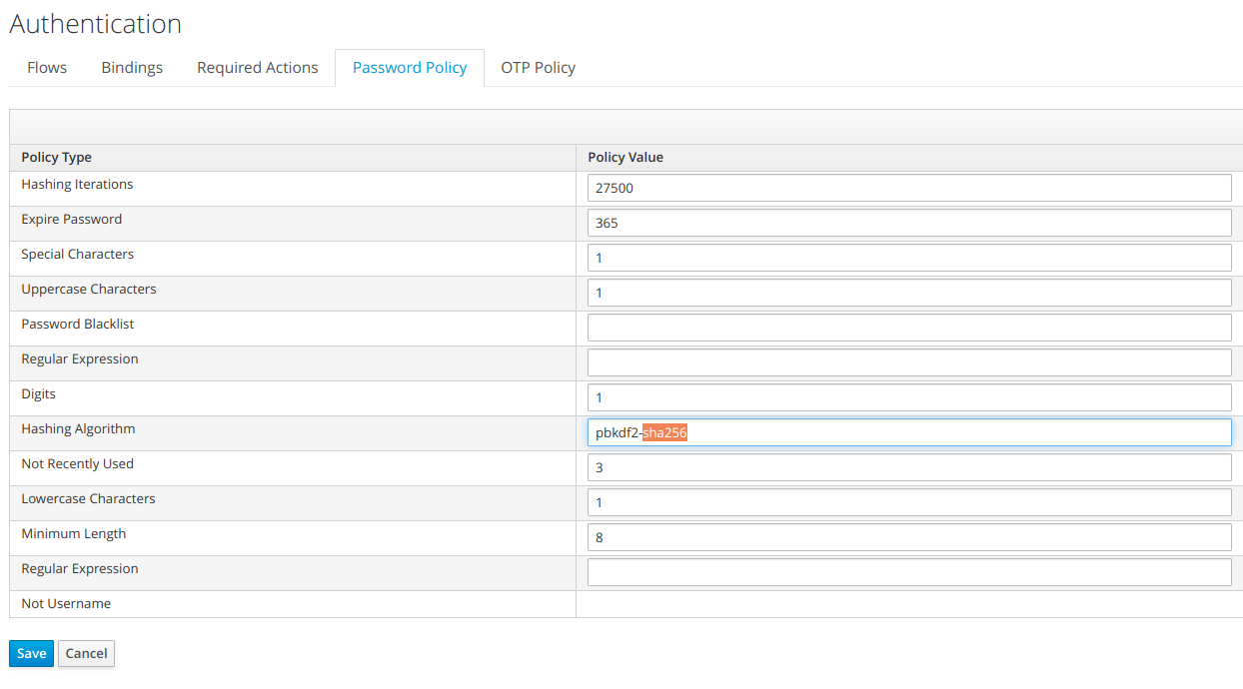Click the Lowercase Characters input field
The height and width of the screenshot is (689, 1243).
pos(909,501)
